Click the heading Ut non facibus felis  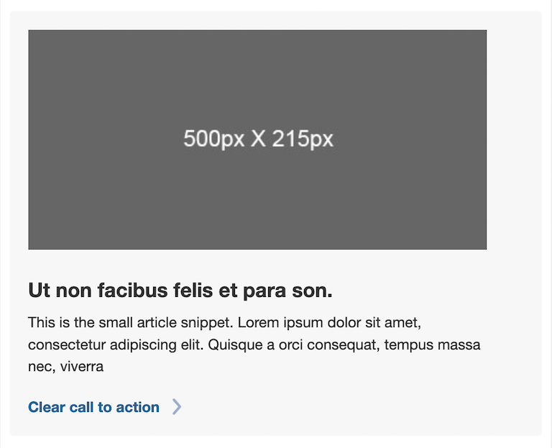pos(180,291)
